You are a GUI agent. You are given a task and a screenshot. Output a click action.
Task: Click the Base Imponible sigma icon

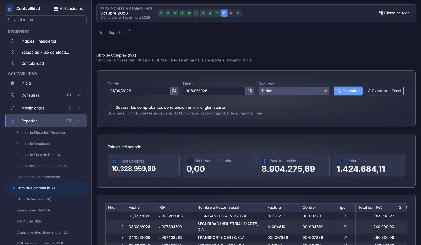pyautogui.click(x=265, y=161)
